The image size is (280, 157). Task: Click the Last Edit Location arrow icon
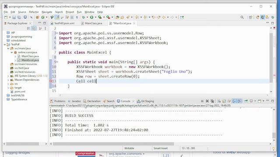pyautogui.click(x=154, y=17)
